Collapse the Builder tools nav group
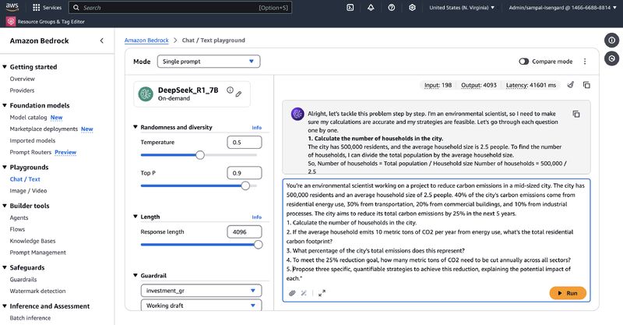623x325 pixels. click(x=5, y=206)
